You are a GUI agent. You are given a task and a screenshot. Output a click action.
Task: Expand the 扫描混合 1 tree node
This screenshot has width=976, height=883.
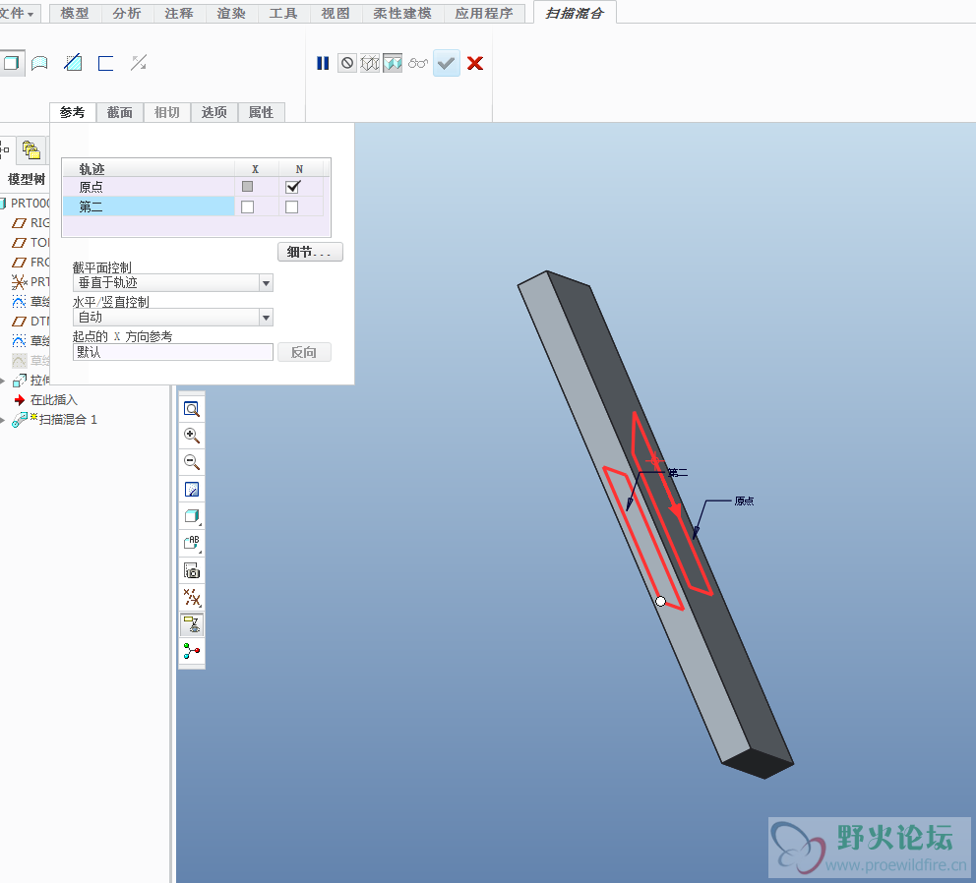pyautogui.click(x=3, y=420)
